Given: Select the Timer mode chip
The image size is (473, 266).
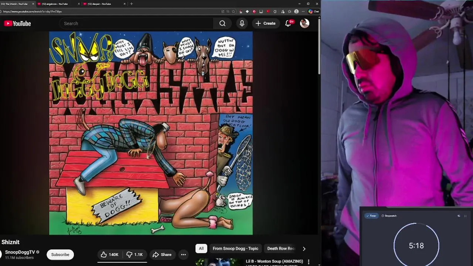Looking at the screenshot, I should pos(371,216).
